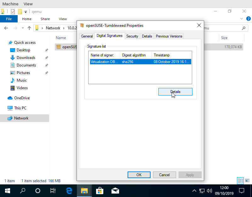Open the Security tab
This screenshot has width=252, height=197.
[x=132, y=36]
